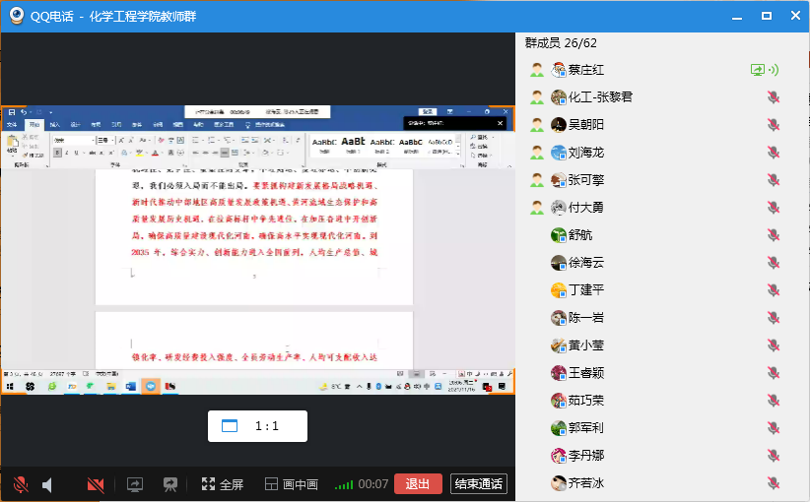The height and width of the screenshot is (502, 810).
Task: Click the muted mic icon beside 吴朝阳
Action: click(x=774, y=125)
